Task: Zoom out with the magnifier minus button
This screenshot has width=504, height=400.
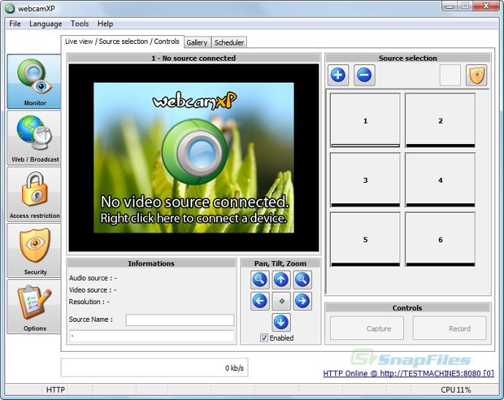Action: click(260, 279)
